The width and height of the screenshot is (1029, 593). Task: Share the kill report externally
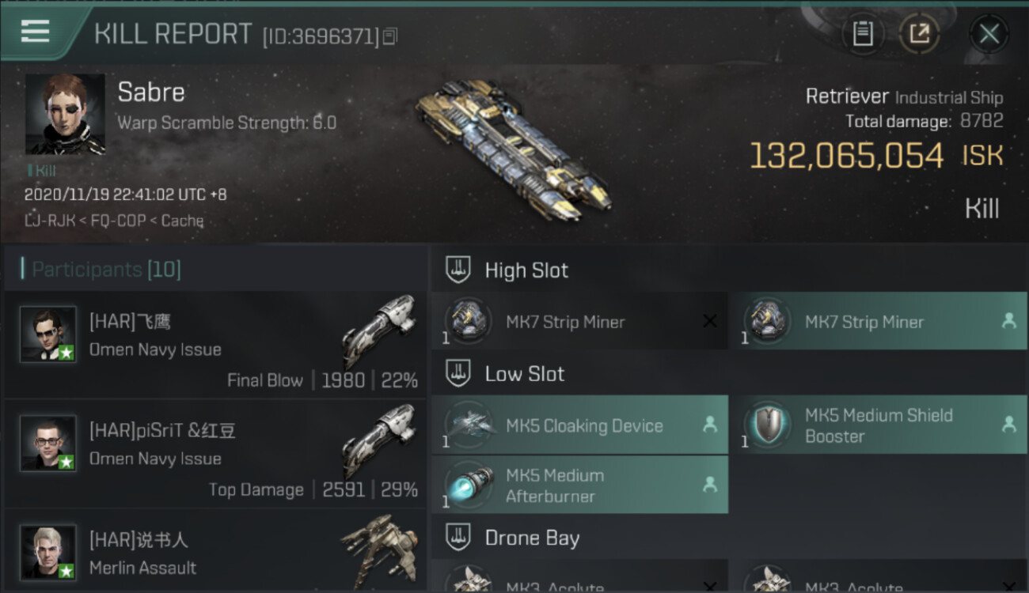tap(919, 34)
